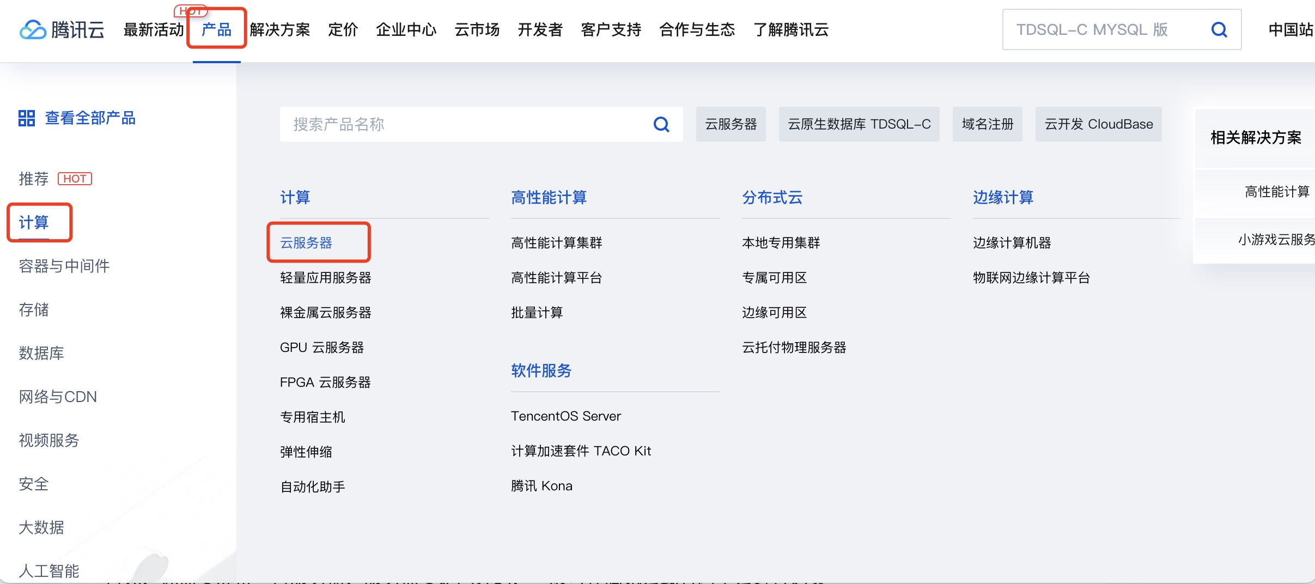Click the Tencent Cloud logo
The height and width of the screenshot is (584, 1315).
[x=62, y=29]
